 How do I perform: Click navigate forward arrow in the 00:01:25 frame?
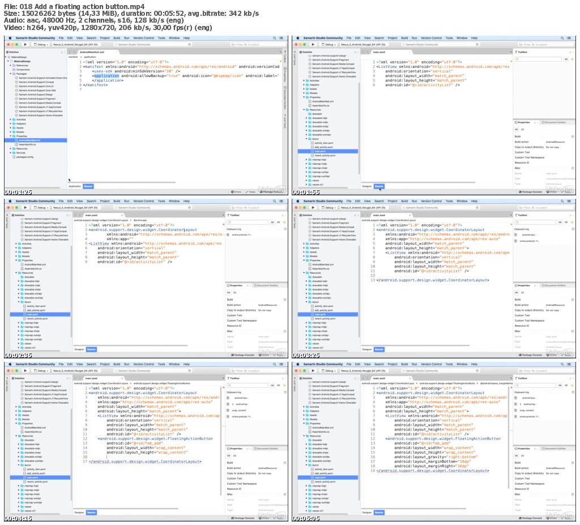tap(75, 52)
